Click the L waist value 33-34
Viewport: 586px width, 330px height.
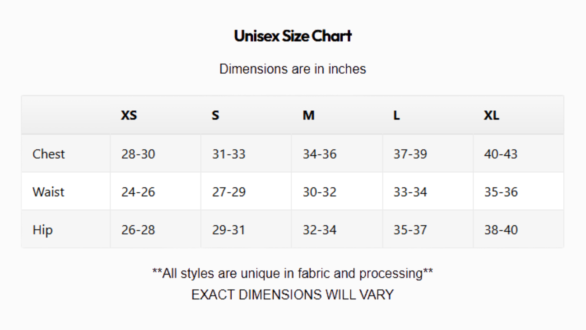(410, 192)
